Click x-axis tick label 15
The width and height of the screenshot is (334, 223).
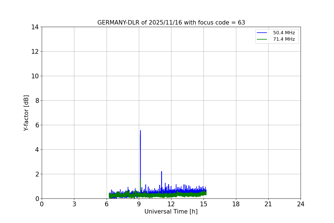[x=203, y=204]
